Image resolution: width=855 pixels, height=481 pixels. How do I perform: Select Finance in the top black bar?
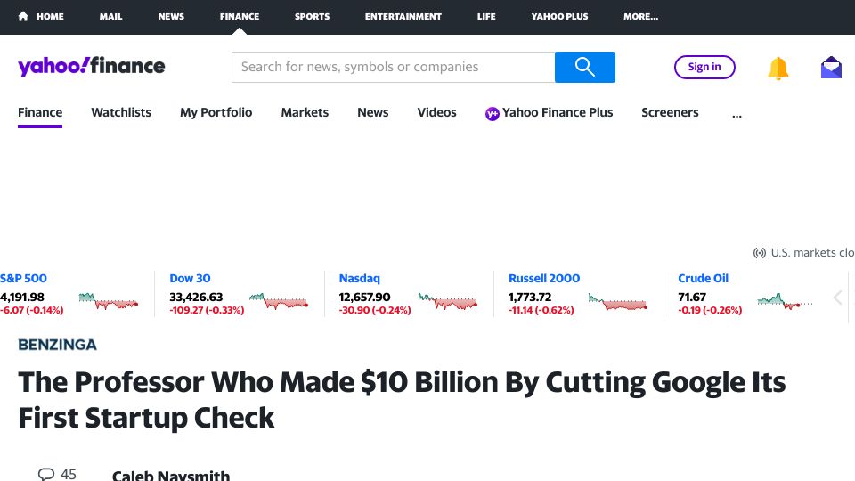pyautogui.click(x=240, y=16)
